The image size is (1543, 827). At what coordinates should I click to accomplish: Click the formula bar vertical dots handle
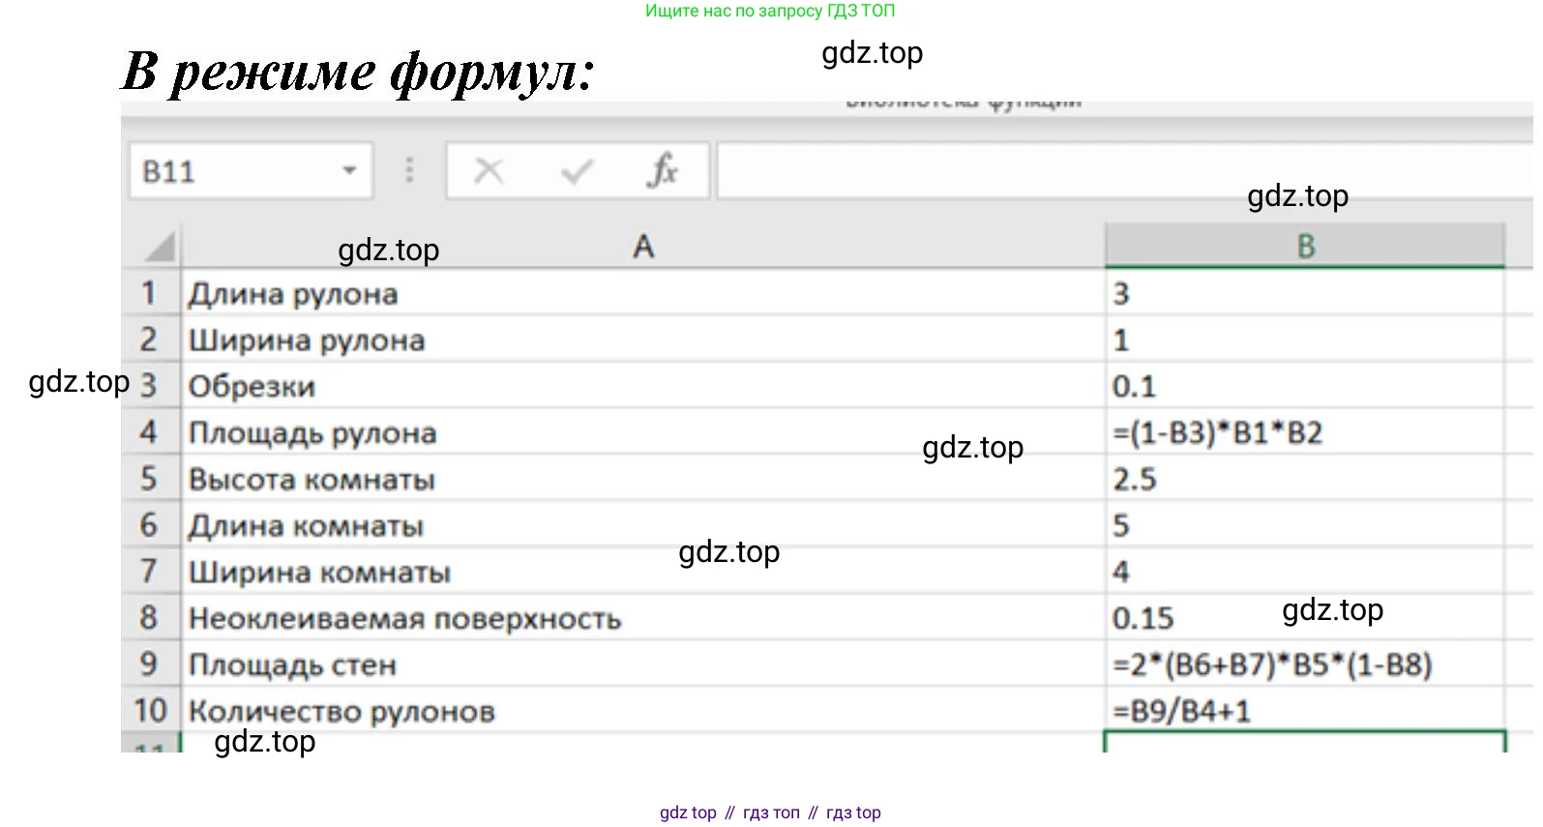point(410,171)
